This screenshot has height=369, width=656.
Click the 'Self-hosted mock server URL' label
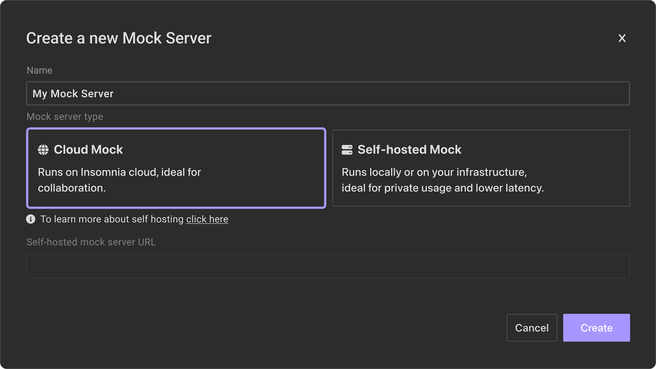(x=91, y=242)
